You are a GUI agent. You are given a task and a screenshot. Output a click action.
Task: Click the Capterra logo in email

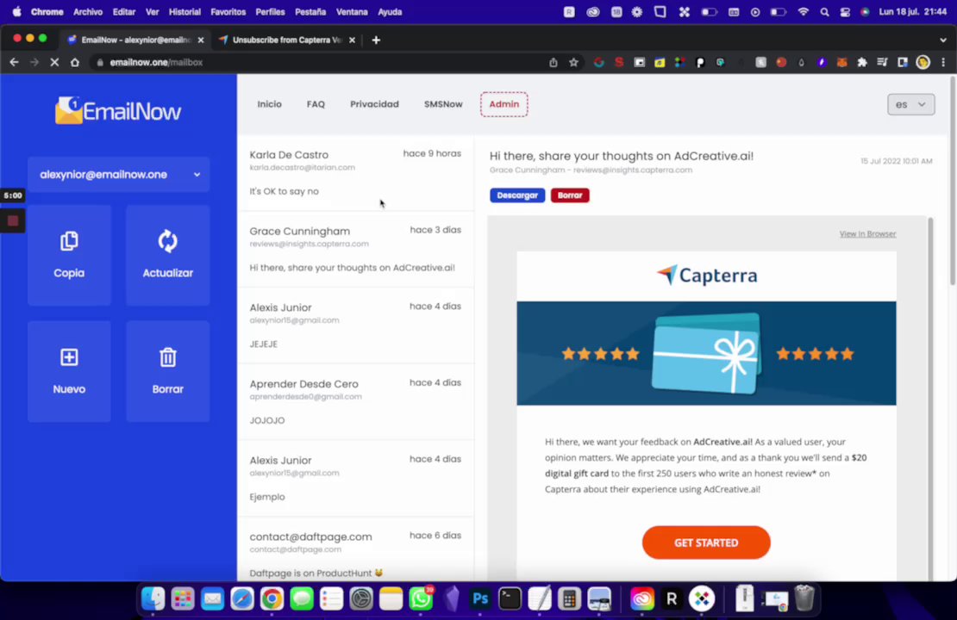pos(706,276)
